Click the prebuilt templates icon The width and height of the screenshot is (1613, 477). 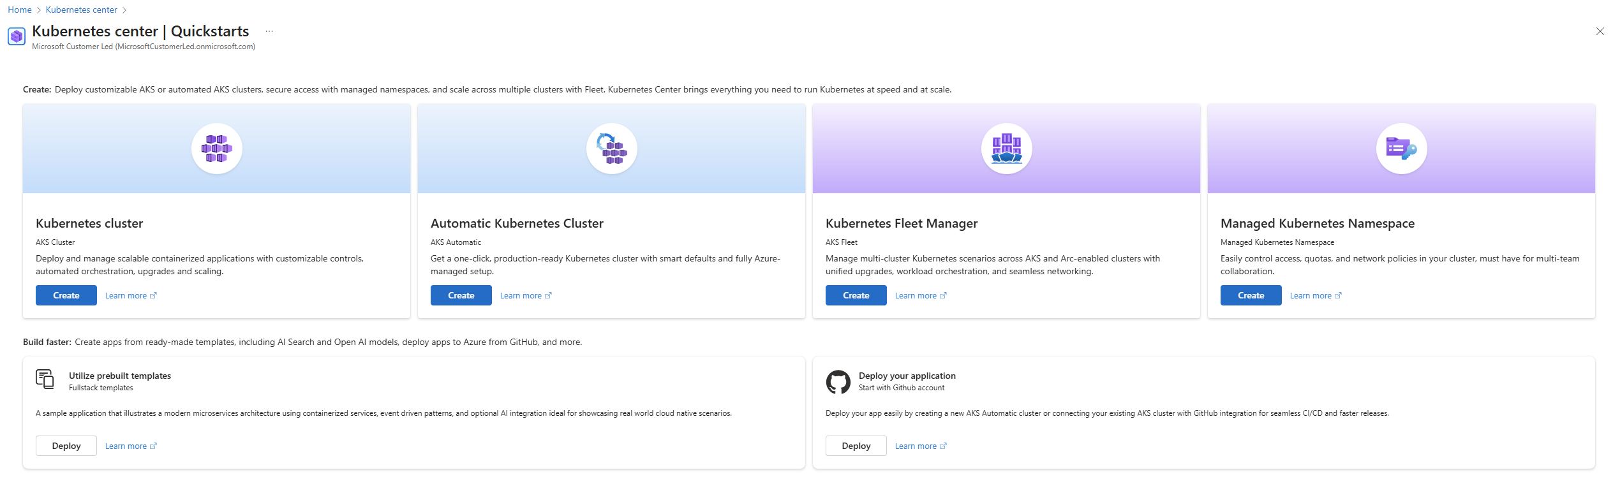click(45, 379)
